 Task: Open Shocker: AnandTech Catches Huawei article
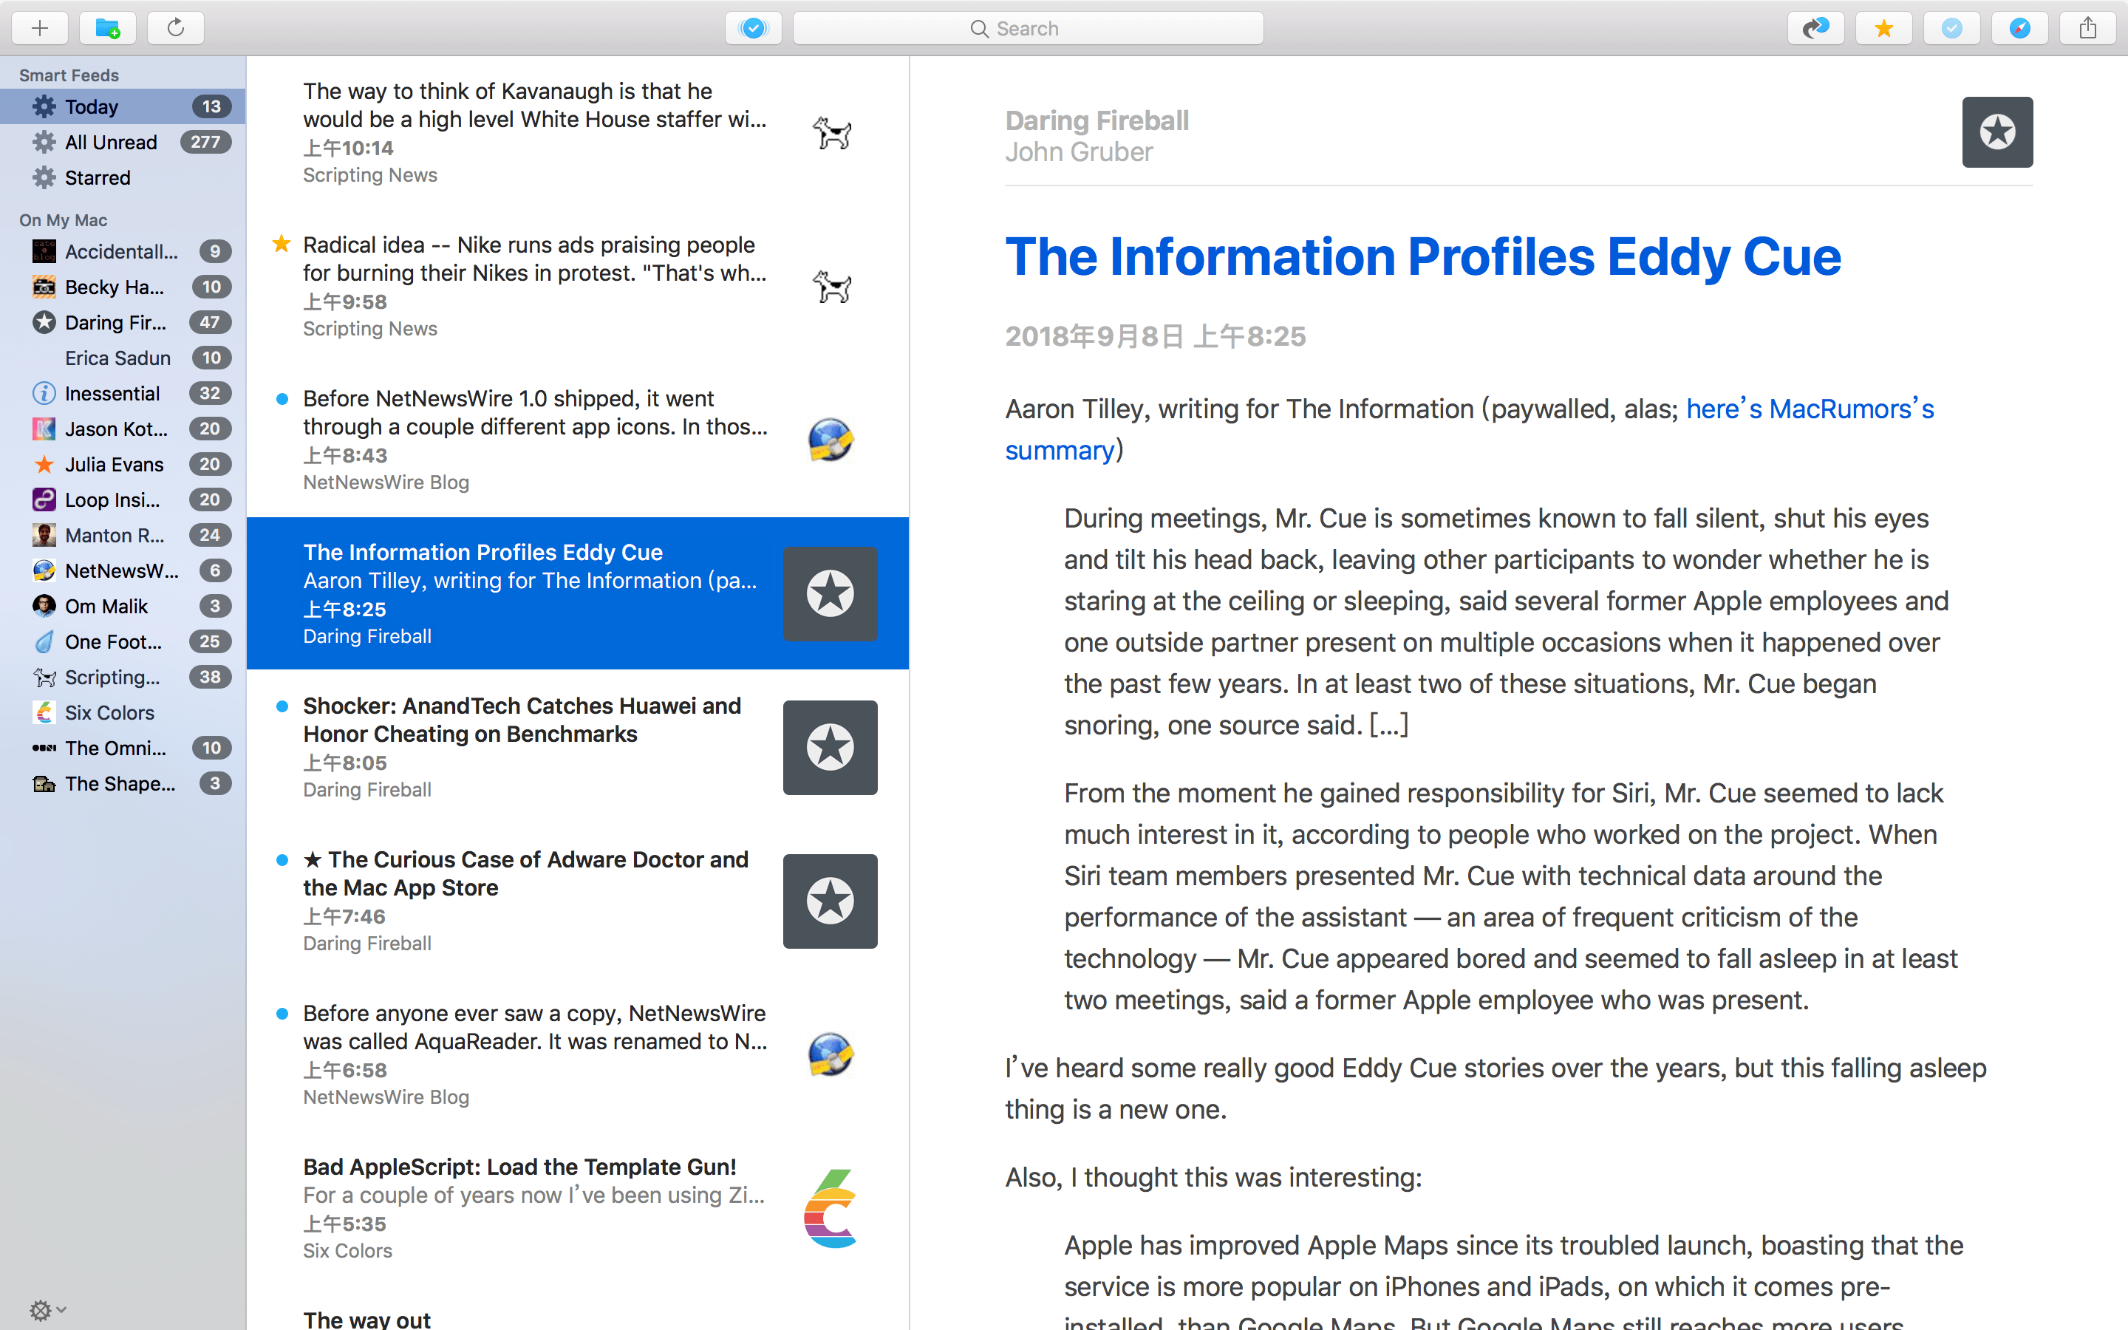click(578, 747)
